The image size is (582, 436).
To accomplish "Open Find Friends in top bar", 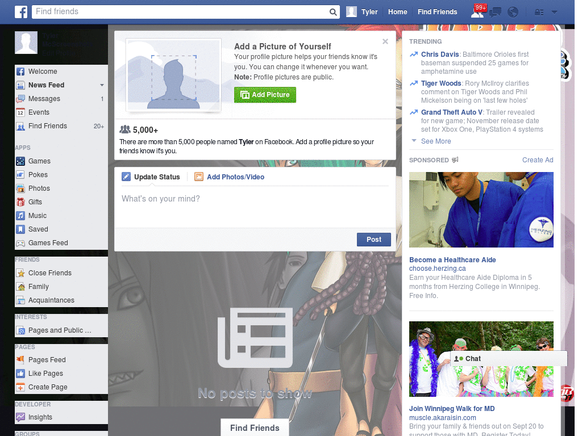I will (437, 12).
